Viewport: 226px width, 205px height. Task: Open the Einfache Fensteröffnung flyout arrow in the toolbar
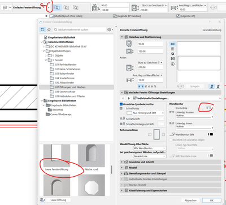point(49,7)
